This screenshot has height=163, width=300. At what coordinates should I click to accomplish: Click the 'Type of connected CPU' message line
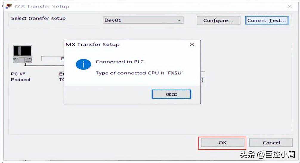(139, 73)
